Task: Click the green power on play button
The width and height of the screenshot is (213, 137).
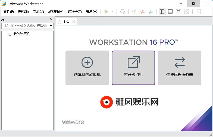Action: point(106,12)
